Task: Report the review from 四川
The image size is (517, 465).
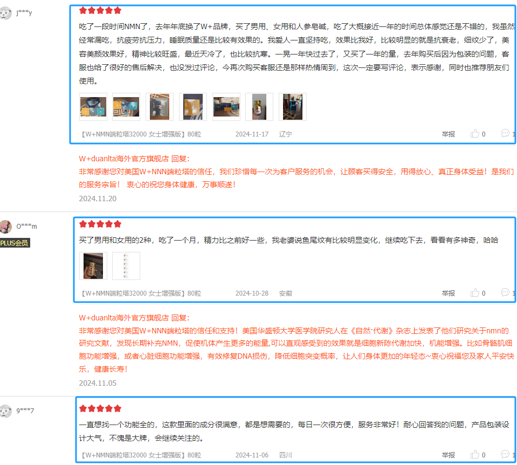Action: coord(449,455)
